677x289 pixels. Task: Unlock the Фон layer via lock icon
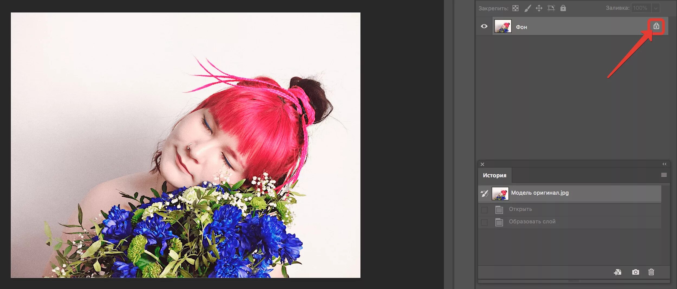[x=656, y=26]
